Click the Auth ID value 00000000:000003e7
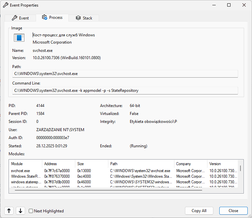The height and width of the screenshot is (218, 252). (53, 138)
